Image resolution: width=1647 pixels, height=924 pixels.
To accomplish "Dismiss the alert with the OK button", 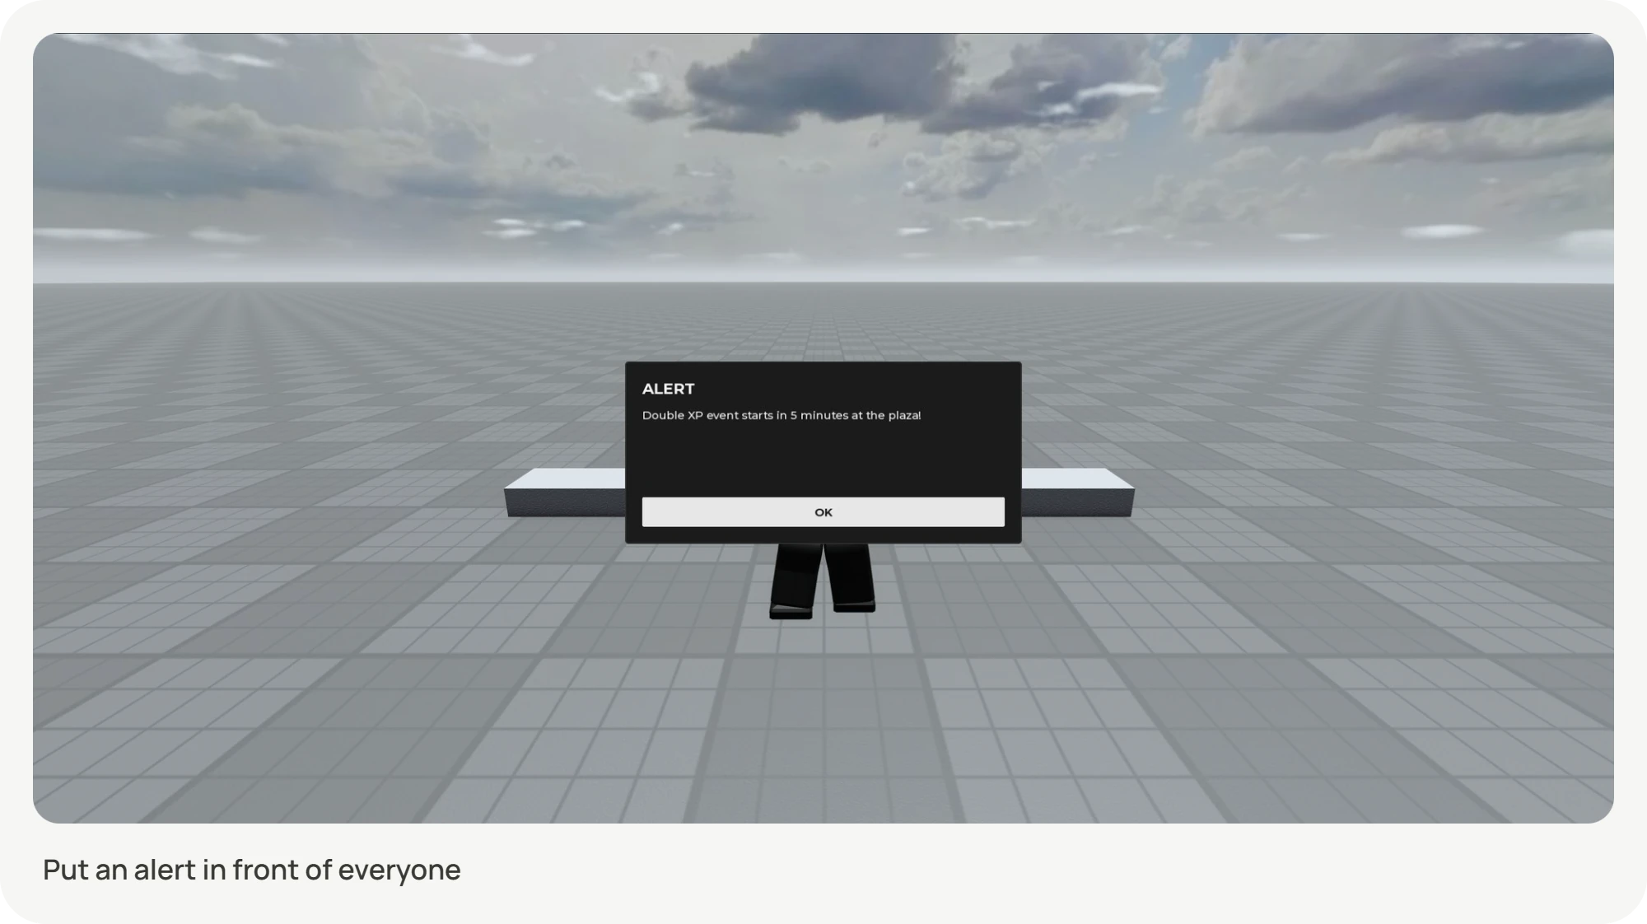I will click(823, 512).
